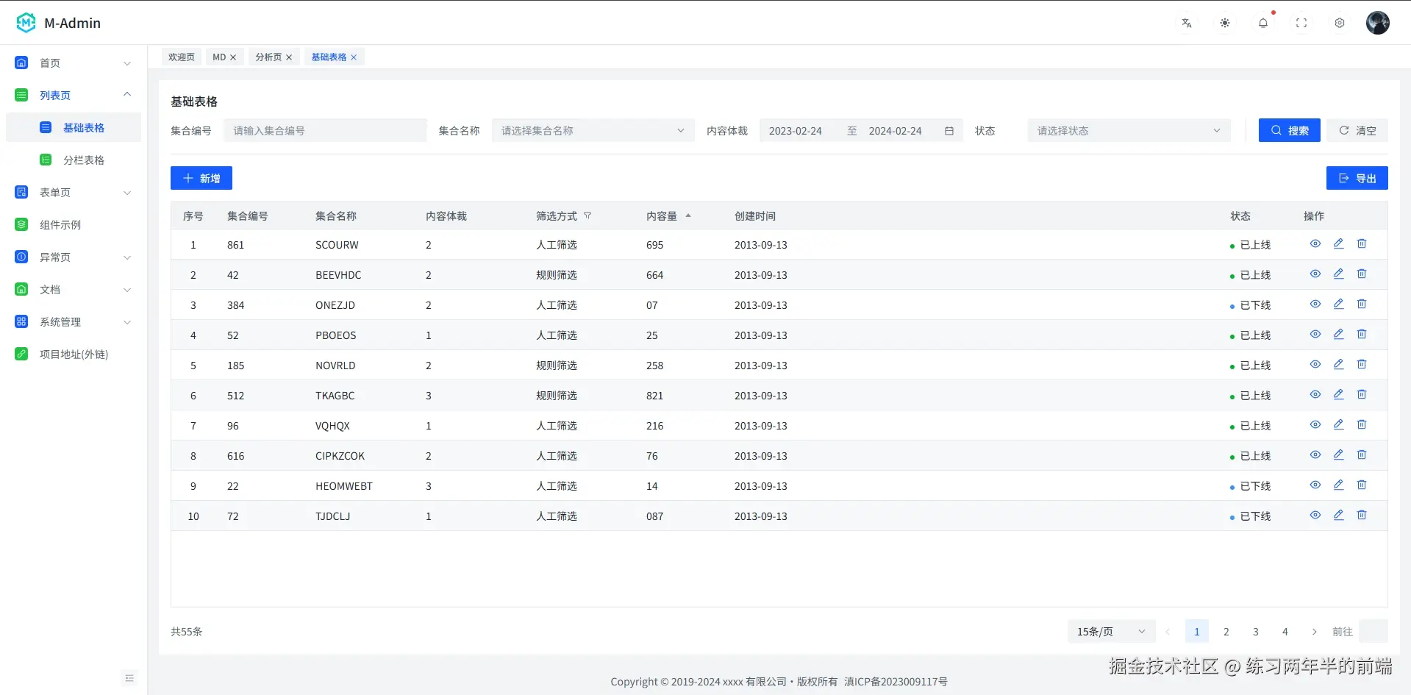Change the 15条/页 page size selector
This screenshot has height=695, width=1411.
[1110, 632]
